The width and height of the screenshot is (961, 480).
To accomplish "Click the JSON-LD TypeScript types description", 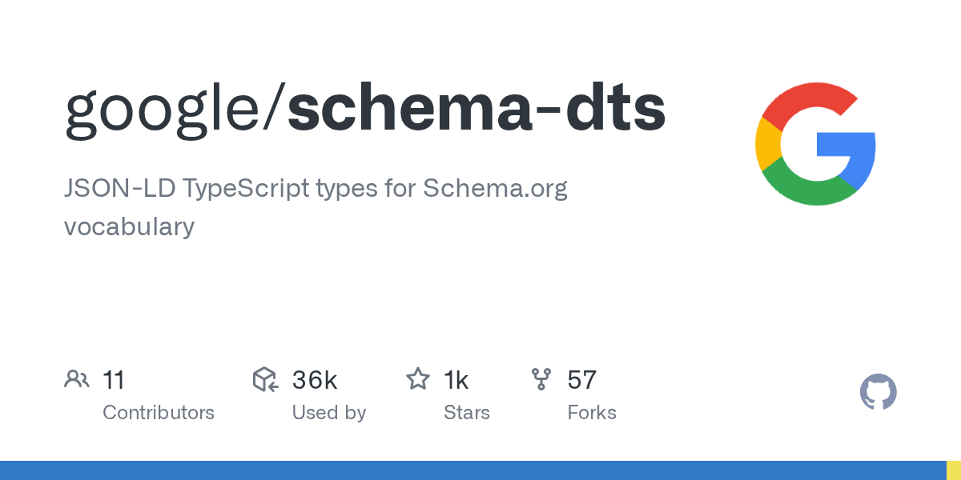I will (316, 207).
